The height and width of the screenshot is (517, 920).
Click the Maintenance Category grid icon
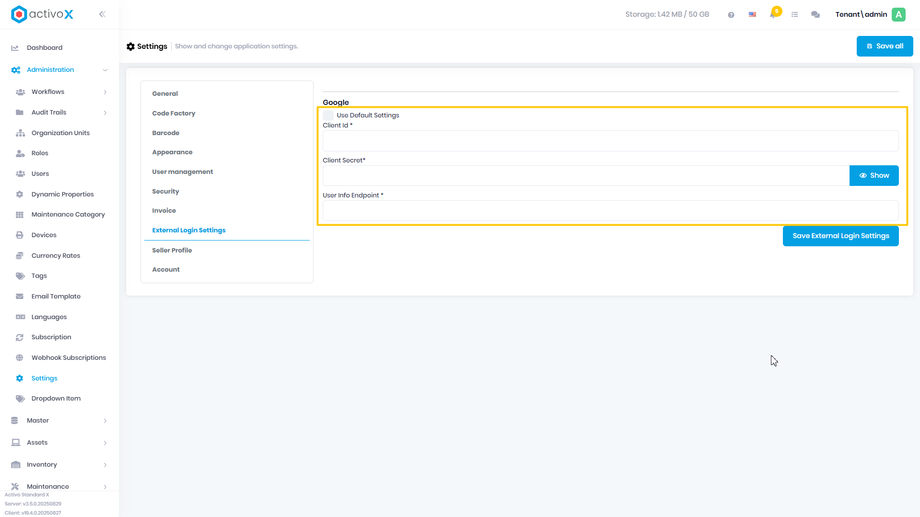20,215
